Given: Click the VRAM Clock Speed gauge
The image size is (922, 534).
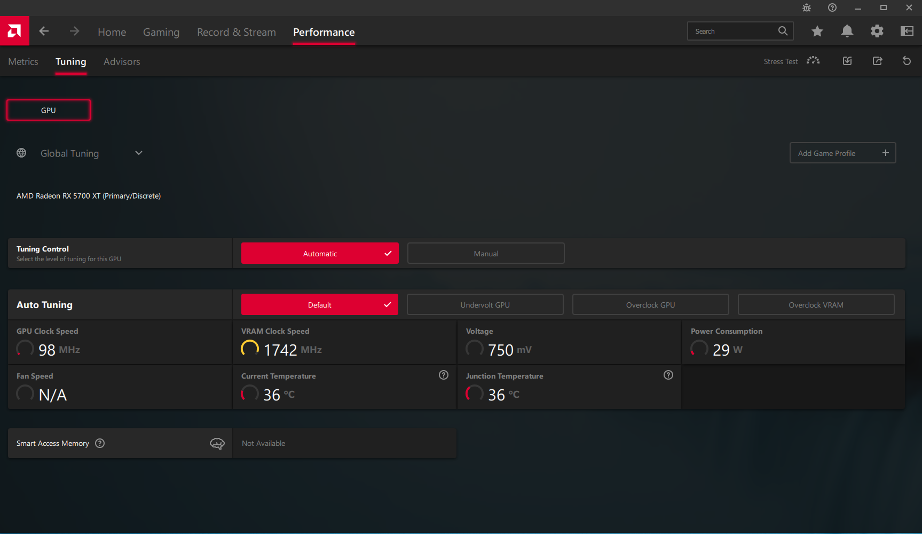Looking at the screenshot, I should pos(250,348).
